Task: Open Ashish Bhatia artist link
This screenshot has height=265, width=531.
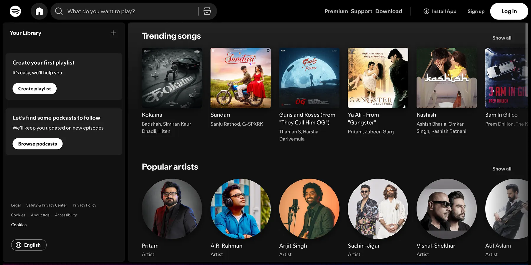Action: (431, 124)
